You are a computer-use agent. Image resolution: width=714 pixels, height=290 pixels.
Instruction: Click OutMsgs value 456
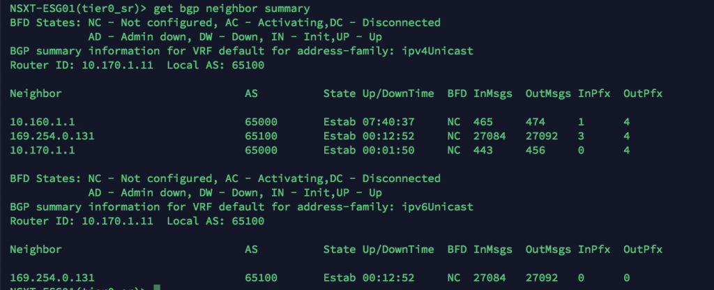(x=535, y=151)
